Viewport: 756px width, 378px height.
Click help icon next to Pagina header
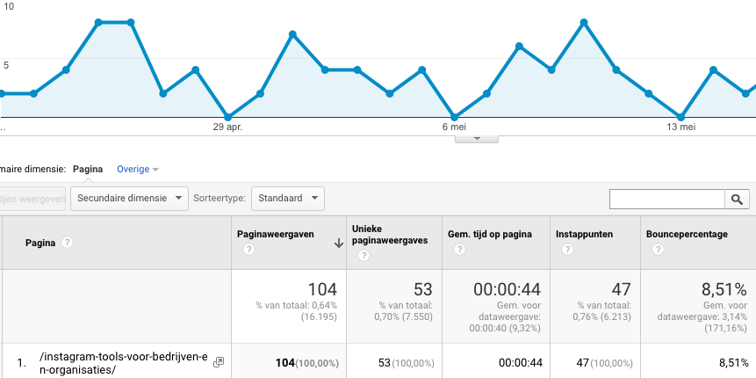(x=68, y=242)
